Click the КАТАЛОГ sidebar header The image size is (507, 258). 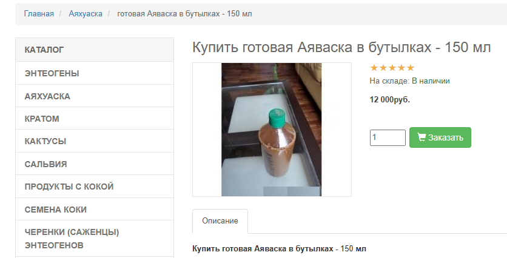[x=95, y=50]
